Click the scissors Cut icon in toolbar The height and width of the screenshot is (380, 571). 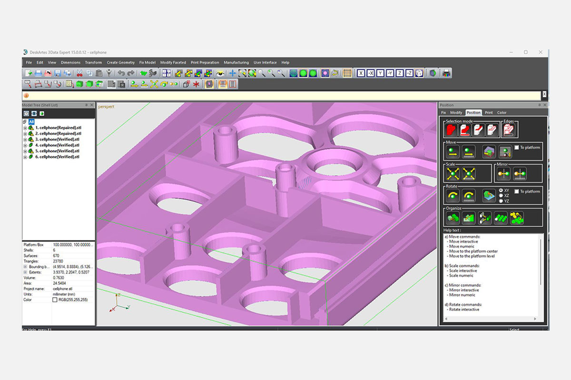coord(79,73)
